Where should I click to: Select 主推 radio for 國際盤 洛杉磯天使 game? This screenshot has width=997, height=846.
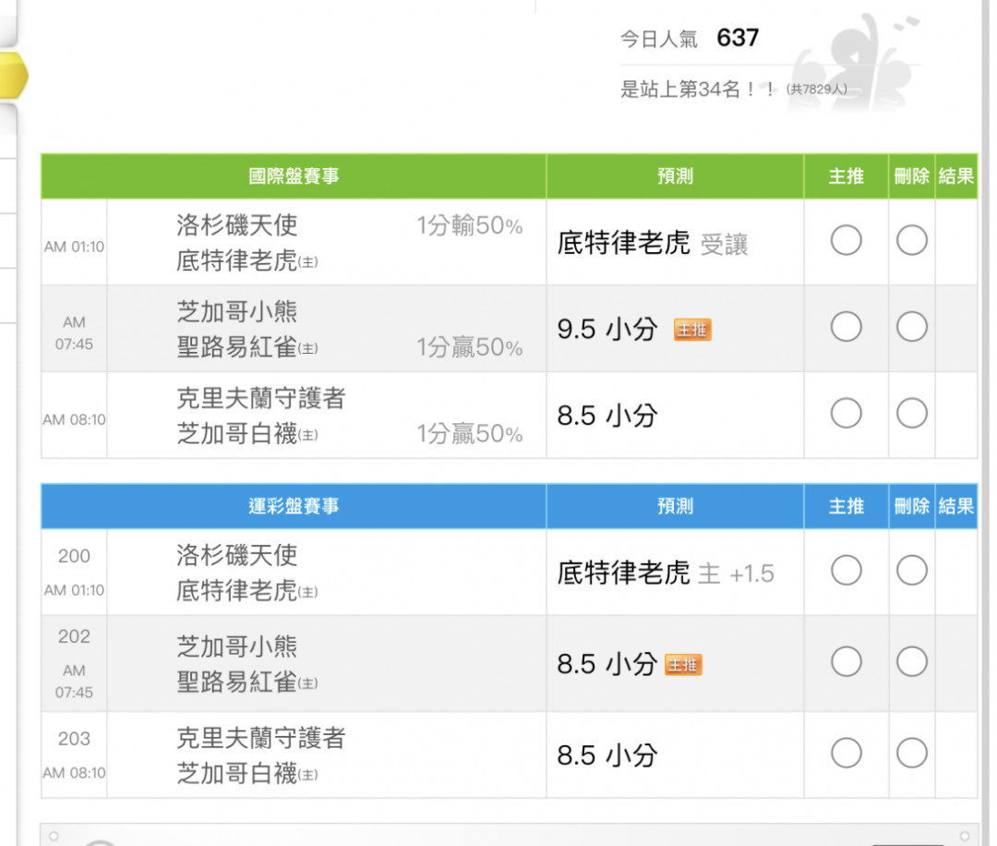click(846, 241)
